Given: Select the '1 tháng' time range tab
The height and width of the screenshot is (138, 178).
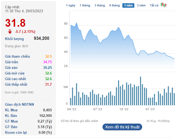Looking at the screenshot, I should pos(85,5).
